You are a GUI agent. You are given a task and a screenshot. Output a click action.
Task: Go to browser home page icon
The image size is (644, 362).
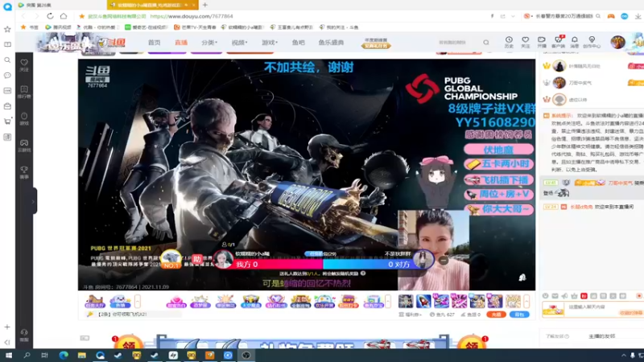point(64,16)
